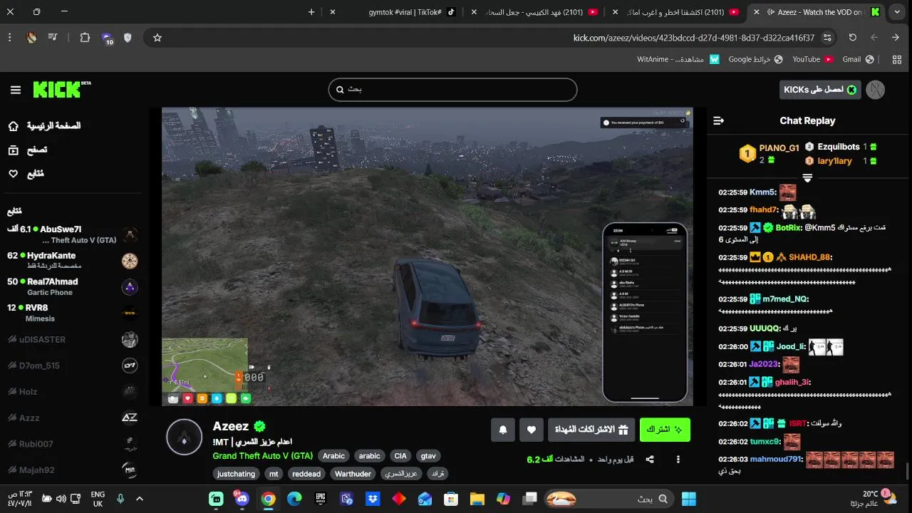
Task: Select offline channel Holz
Action: (x=71, y=391)
